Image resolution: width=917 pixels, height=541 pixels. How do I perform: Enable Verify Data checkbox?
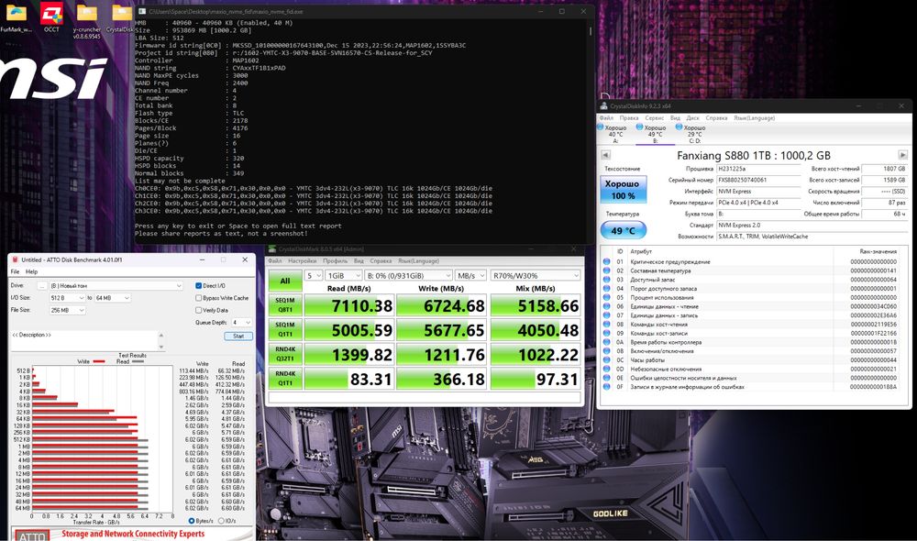tap(198, 310)
